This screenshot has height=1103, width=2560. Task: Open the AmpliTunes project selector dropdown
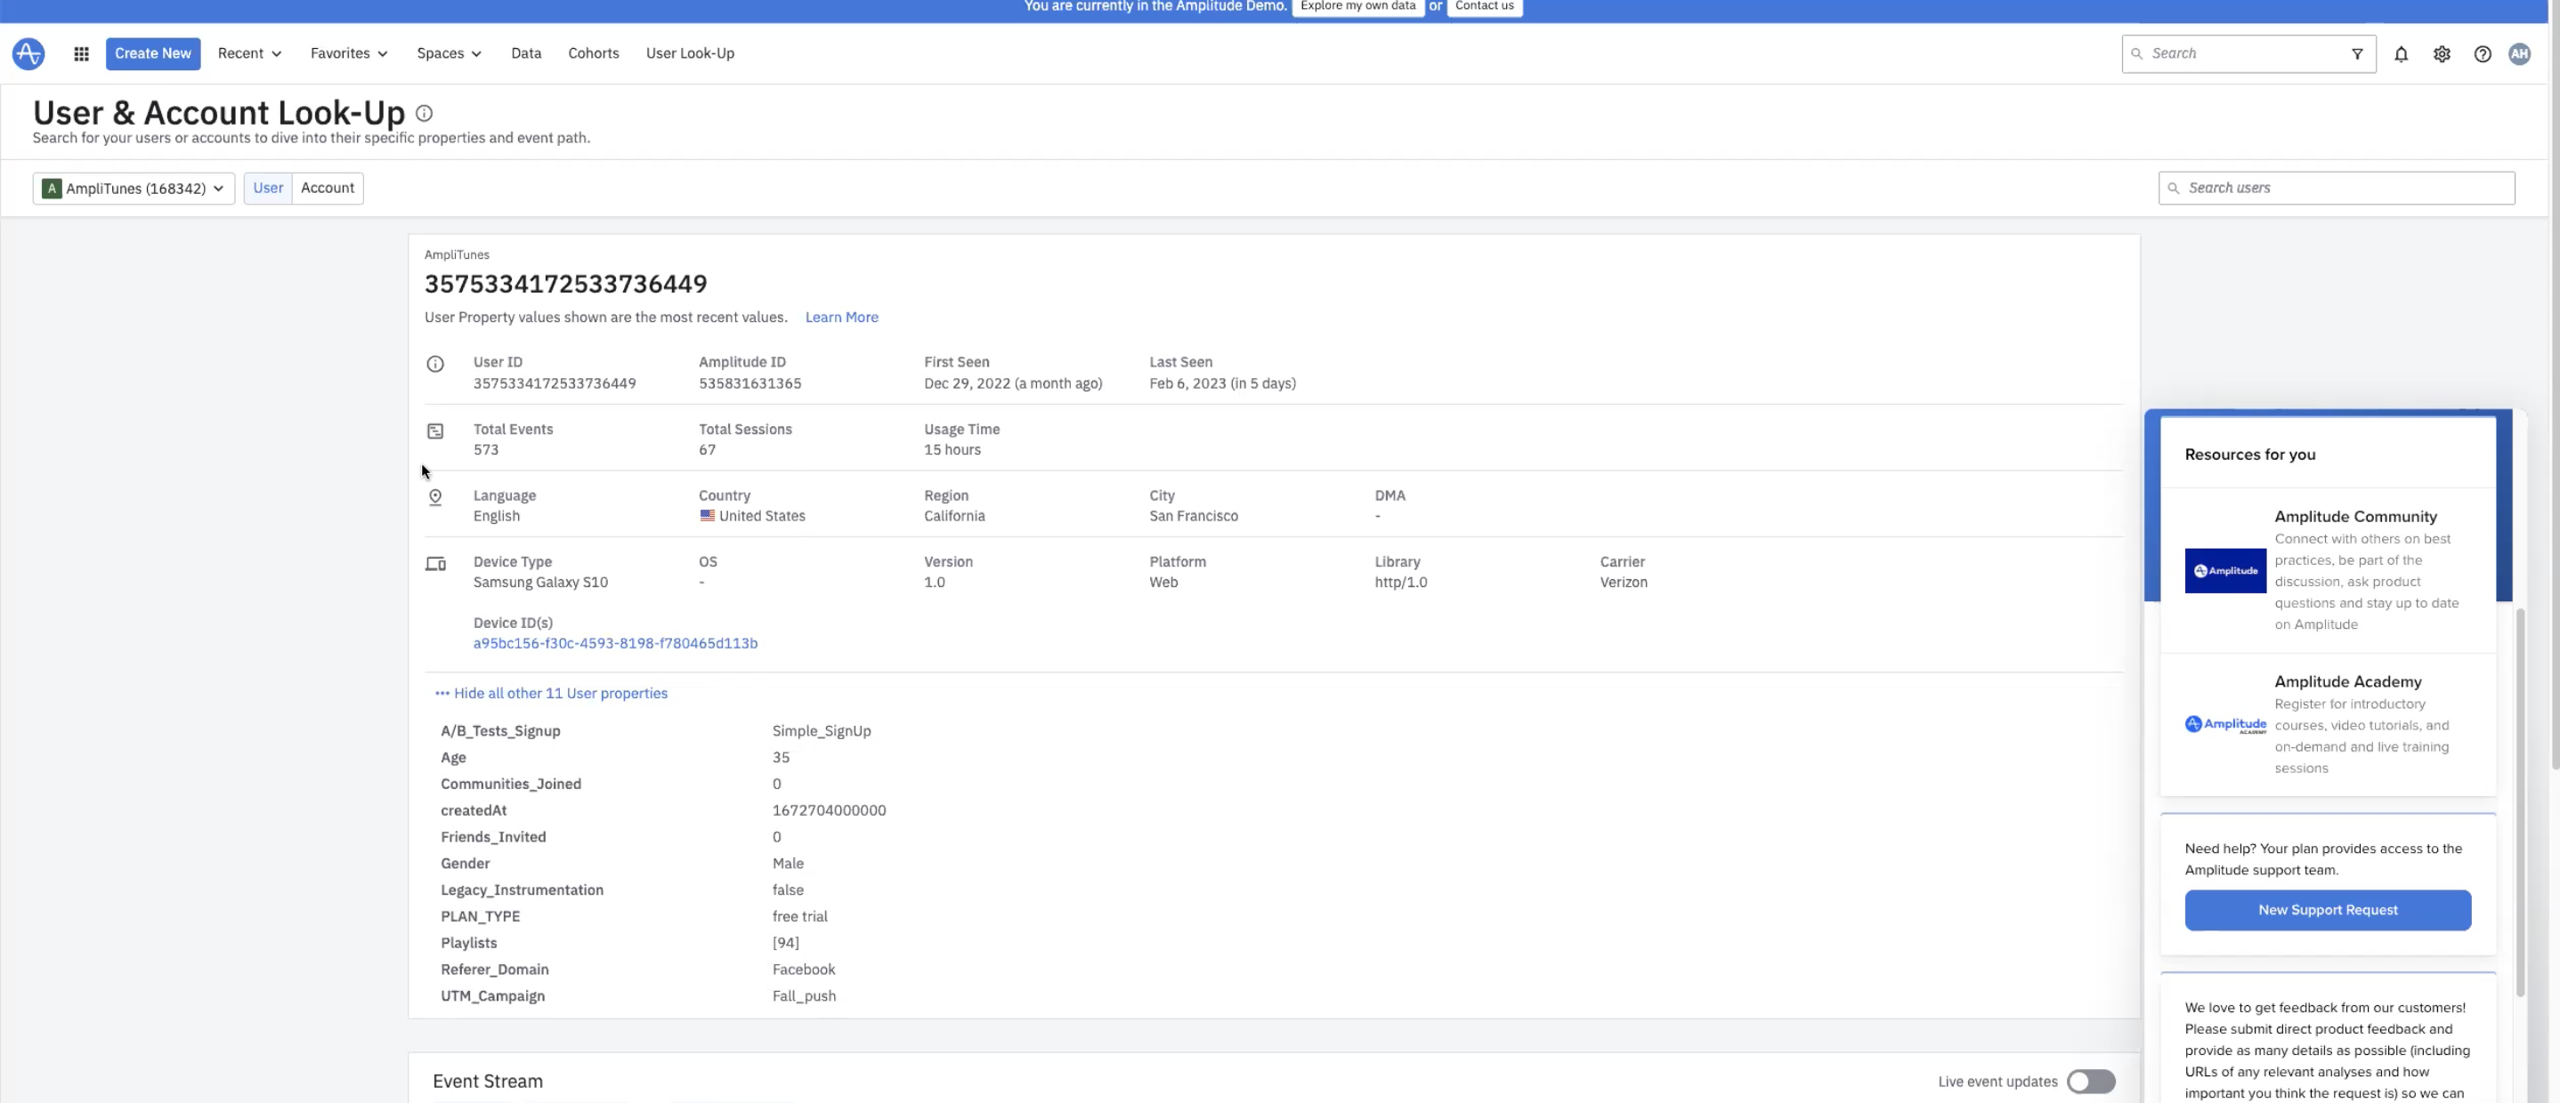click(x=134, y=188)
